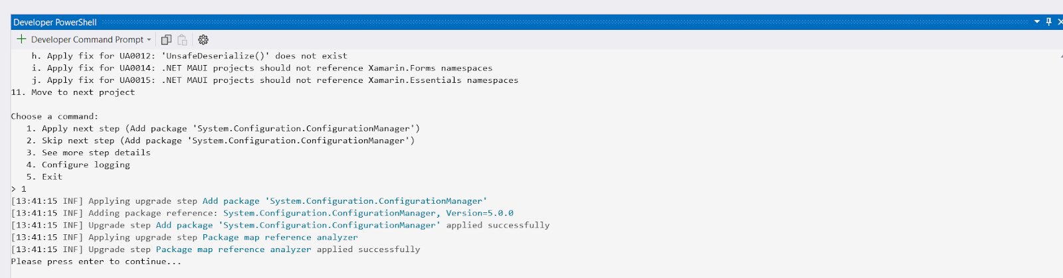Click the '> 1' prompt input line
1063x278 pixels.
pyautogui.click(x=19, y=189)
